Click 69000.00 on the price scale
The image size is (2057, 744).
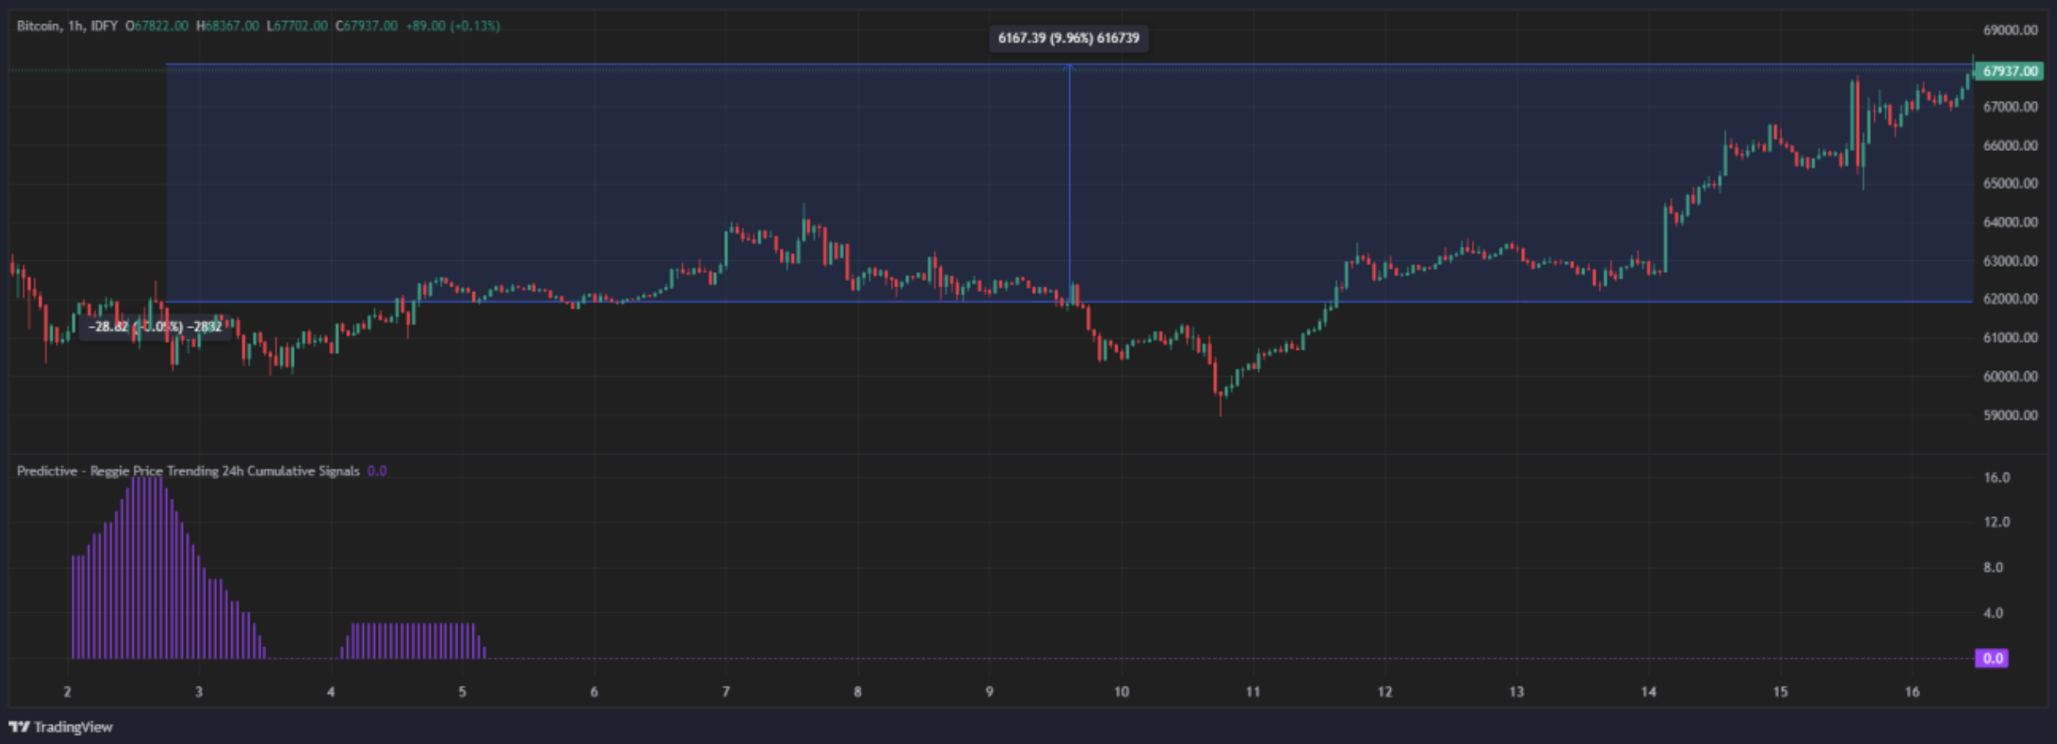coord(2010,30)
